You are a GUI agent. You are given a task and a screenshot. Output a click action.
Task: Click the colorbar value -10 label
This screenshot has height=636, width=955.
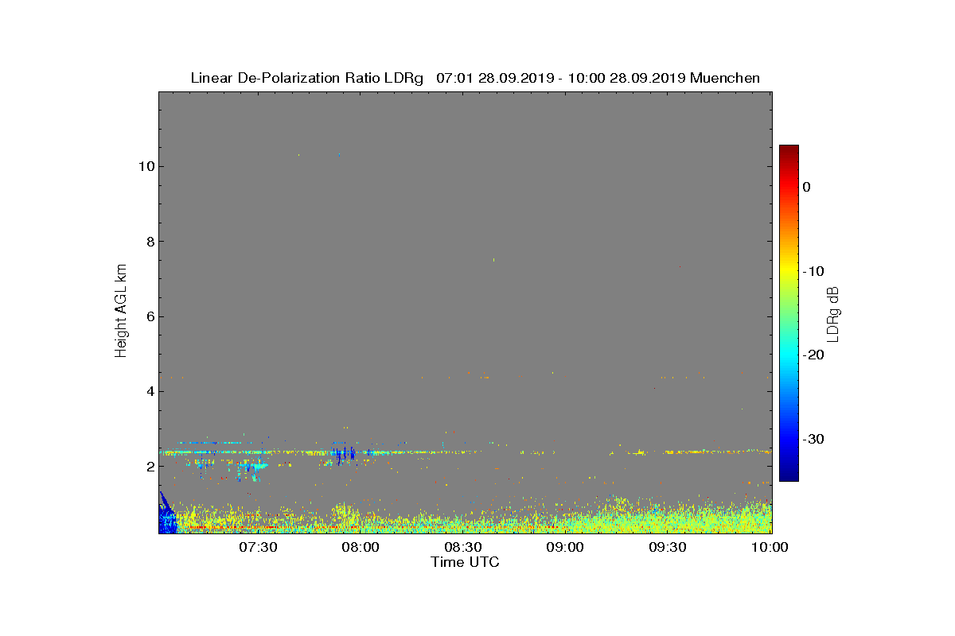813,271
